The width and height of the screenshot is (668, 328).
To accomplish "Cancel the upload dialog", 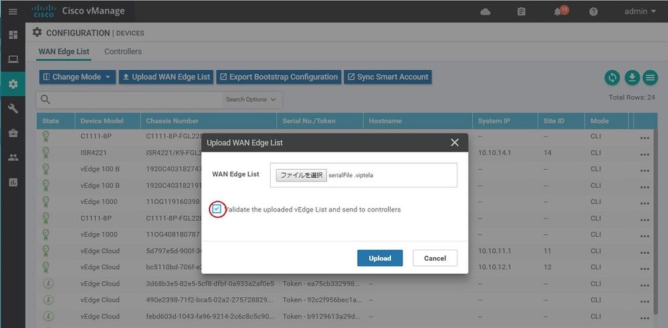I will coord(435,259).
